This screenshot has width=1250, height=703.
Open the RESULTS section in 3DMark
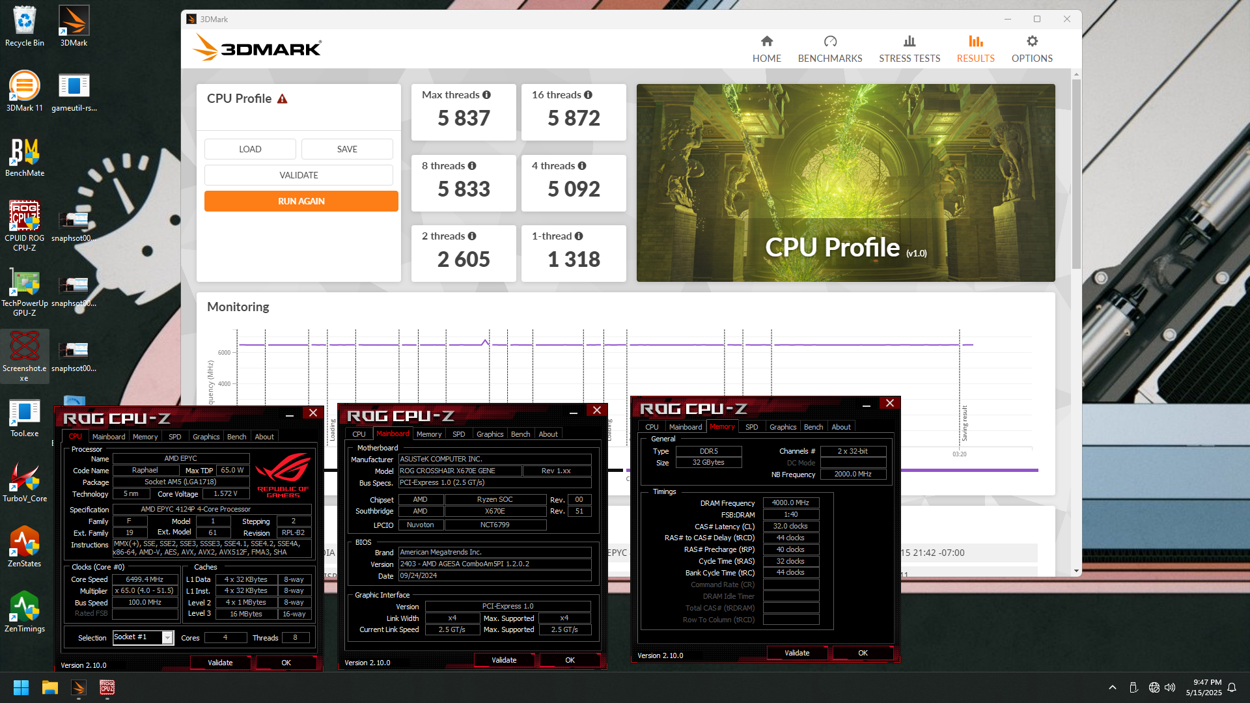[975, 49]
